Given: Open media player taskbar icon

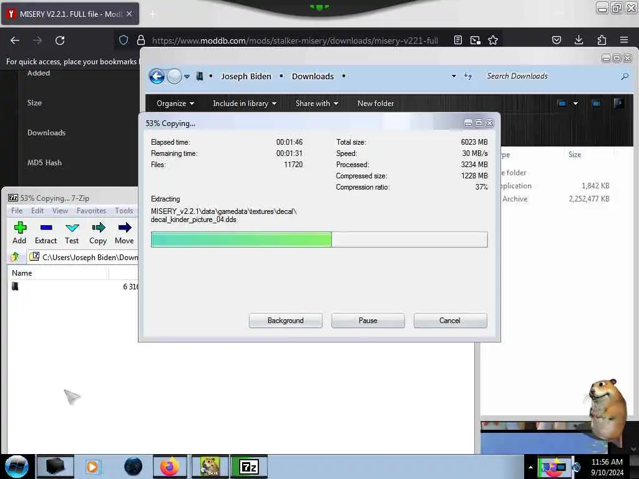Looking at the screenshot, I should (x=93, y=467).
